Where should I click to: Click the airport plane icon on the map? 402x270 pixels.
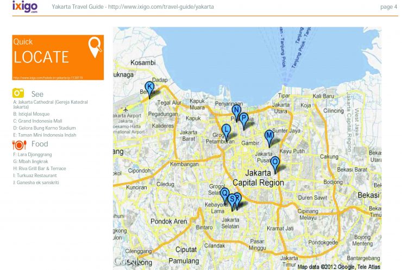(125, 110)
